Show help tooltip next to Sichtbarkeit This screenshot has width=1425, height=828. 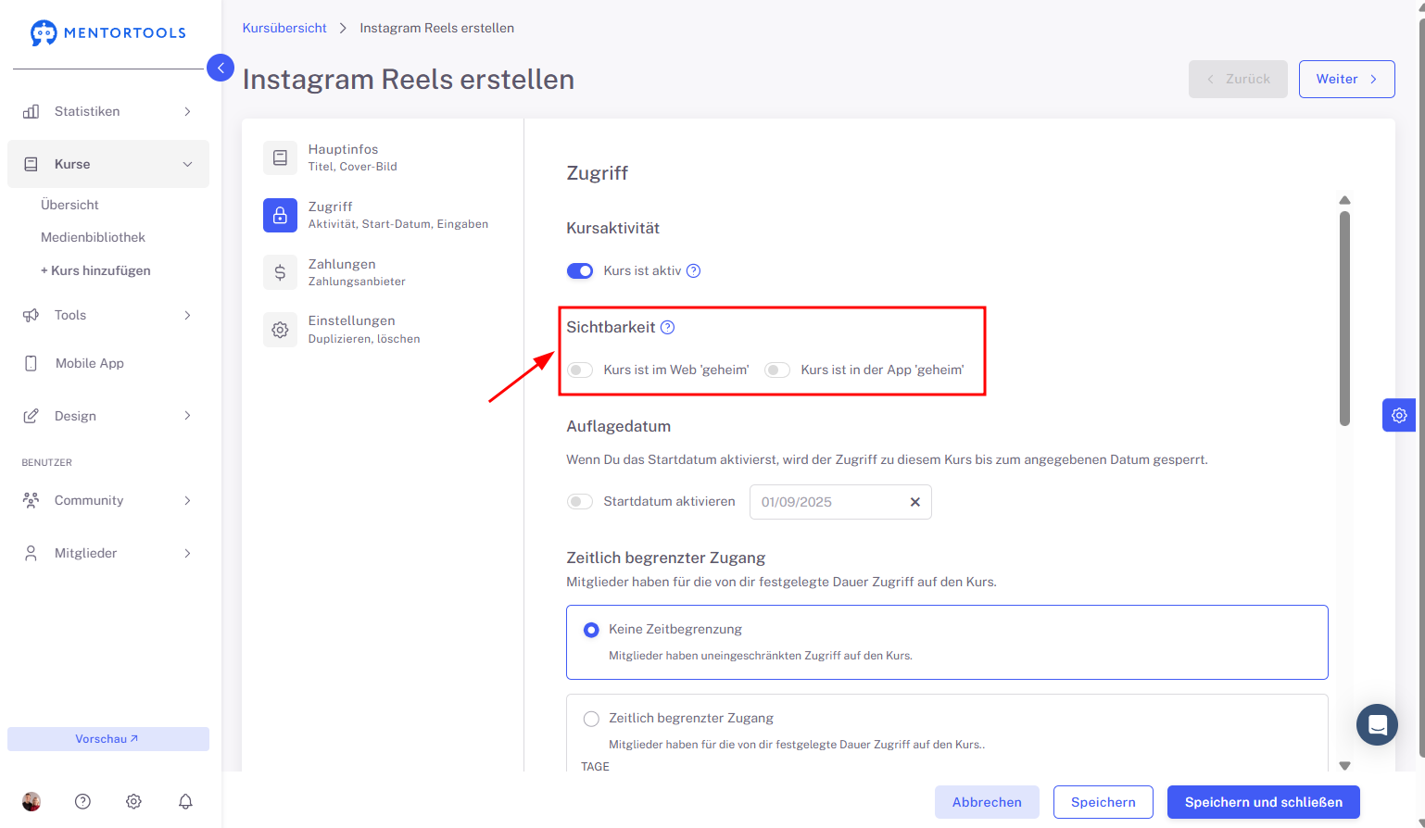tap(667, 327)
